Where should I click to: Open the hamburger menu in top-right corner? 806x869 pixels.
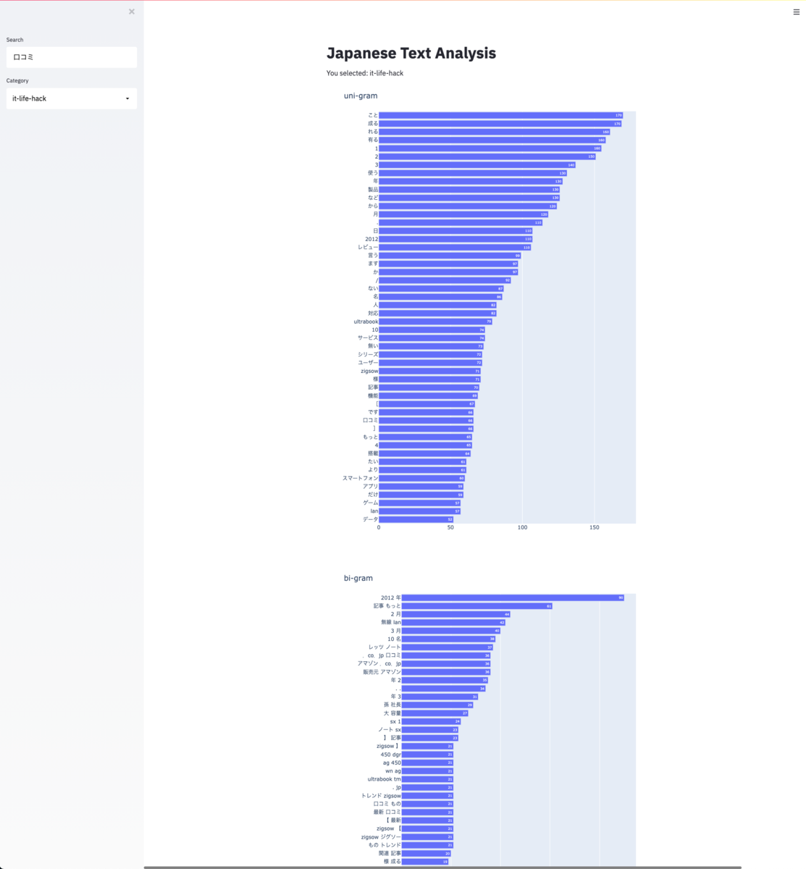797,12
